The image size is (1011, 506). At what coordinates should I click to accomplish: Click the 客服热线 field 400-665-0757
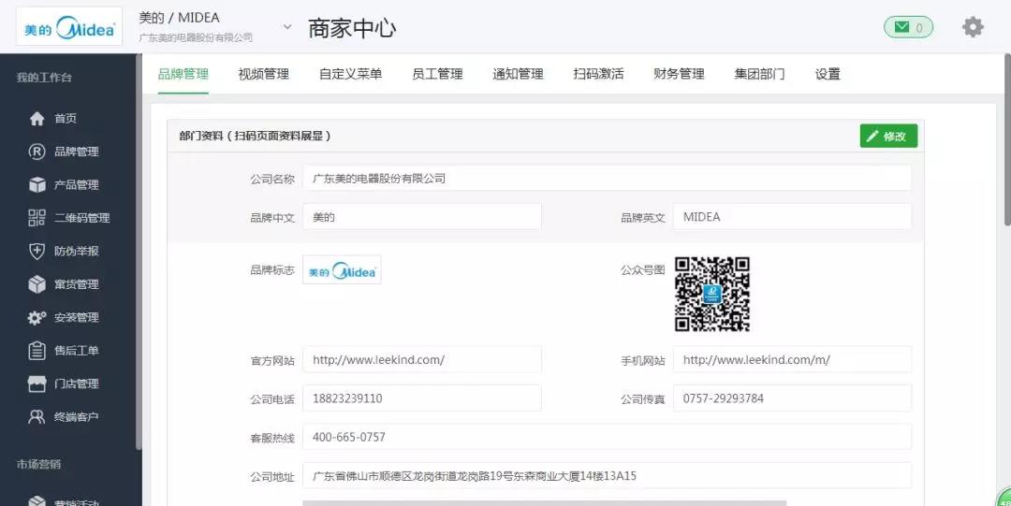coord(607,437)
